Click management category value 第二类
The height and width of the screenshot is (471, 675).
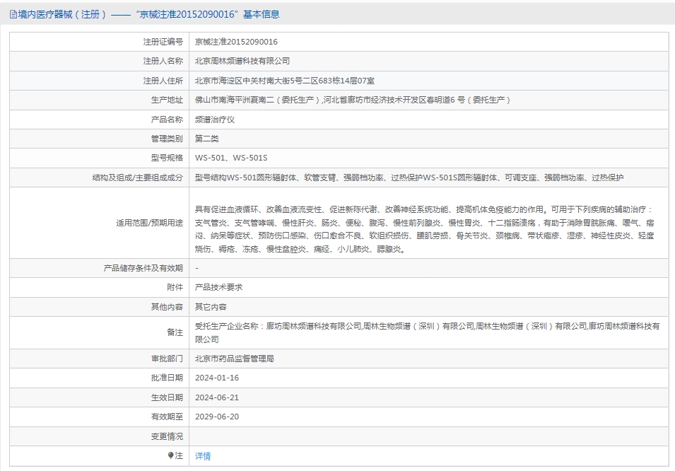coord(207,139)
